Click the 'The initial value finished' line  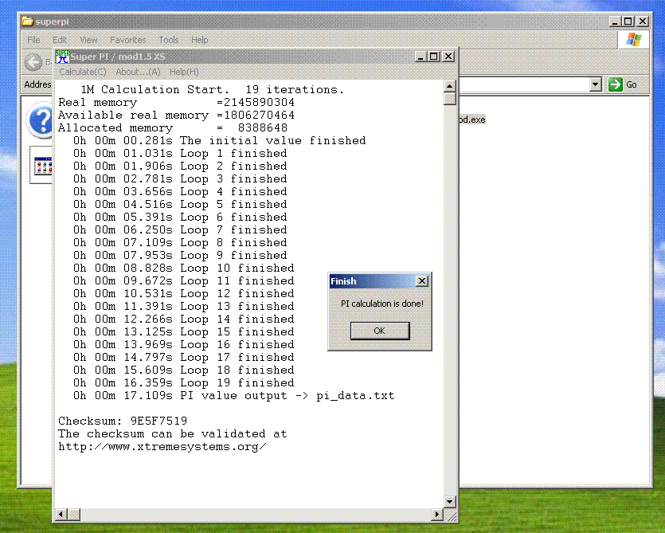pos(219,140)
